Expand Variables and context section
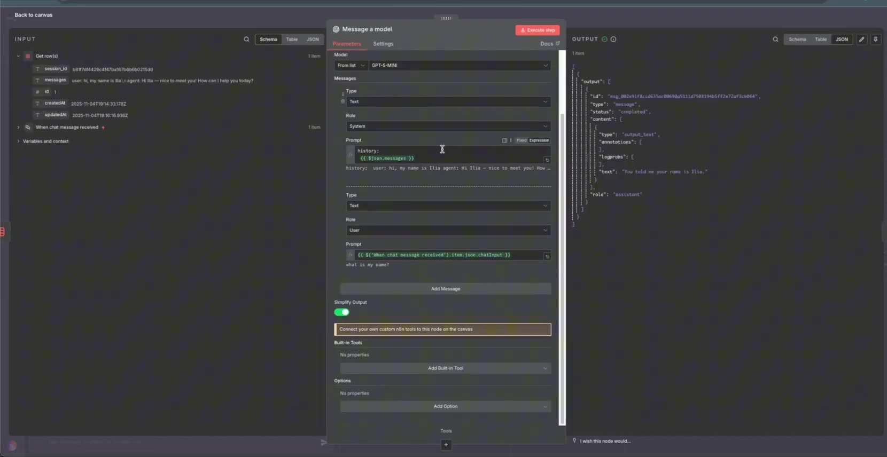The image size is (887, 457). pyautogui.click(x=18, y=141)
